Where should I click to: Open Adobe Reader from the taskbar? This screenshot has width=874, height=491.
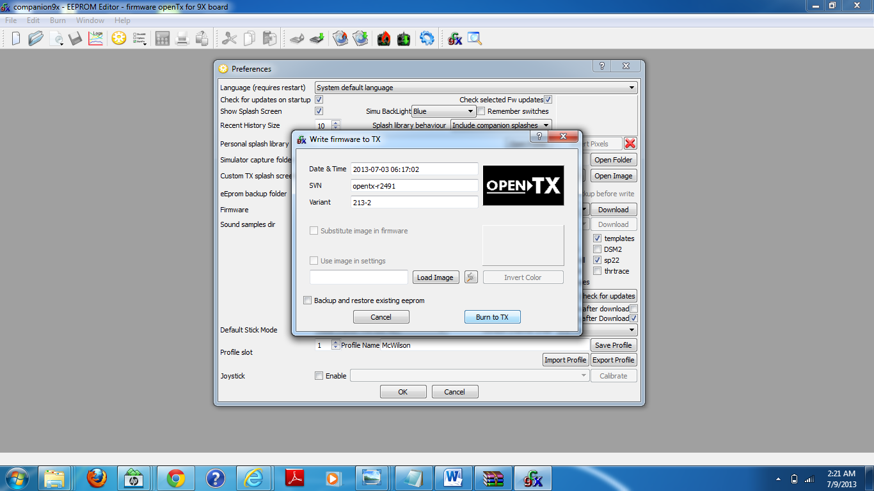(294, 478)
